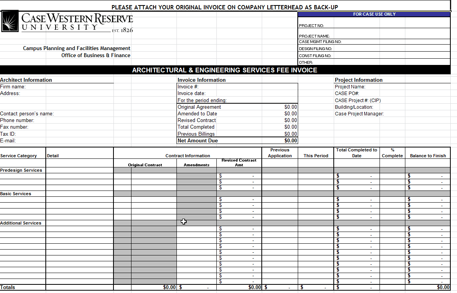Select the 'FOR CASE USE ONLY' header cell

(x=374, y=14)
